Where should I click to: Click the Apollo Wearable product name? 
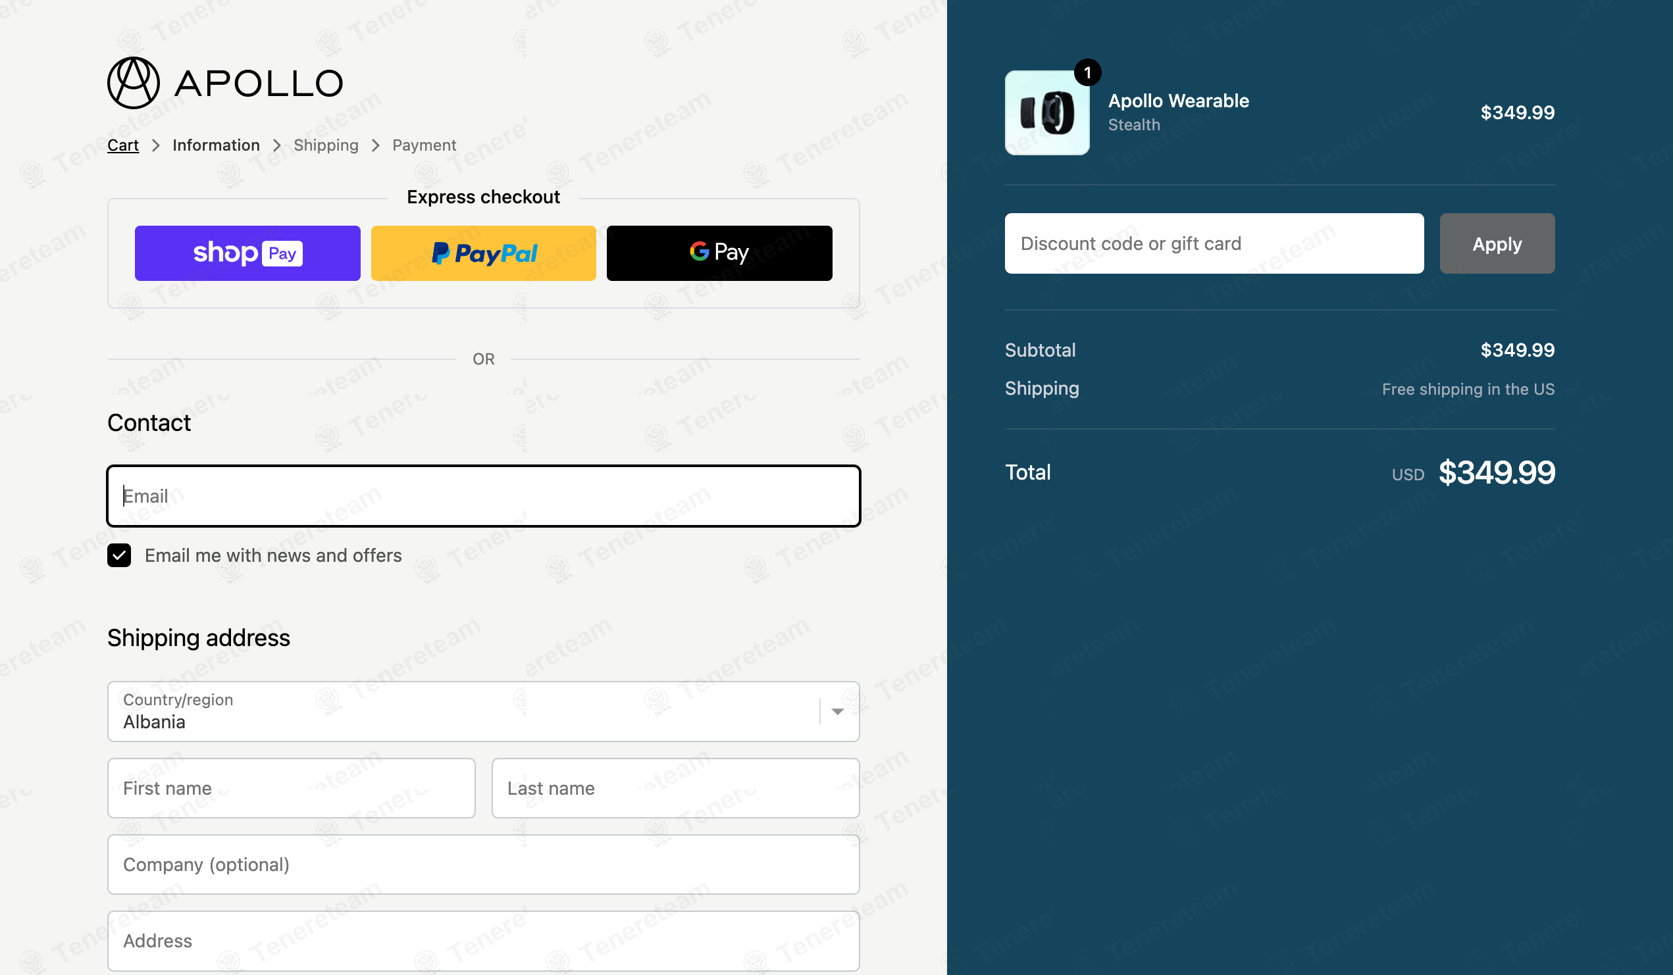[1178, 101]
